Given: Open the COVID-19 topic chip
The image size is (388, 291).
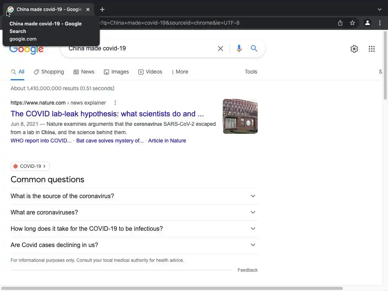Looking at the screenshot, I should [30, 166].
